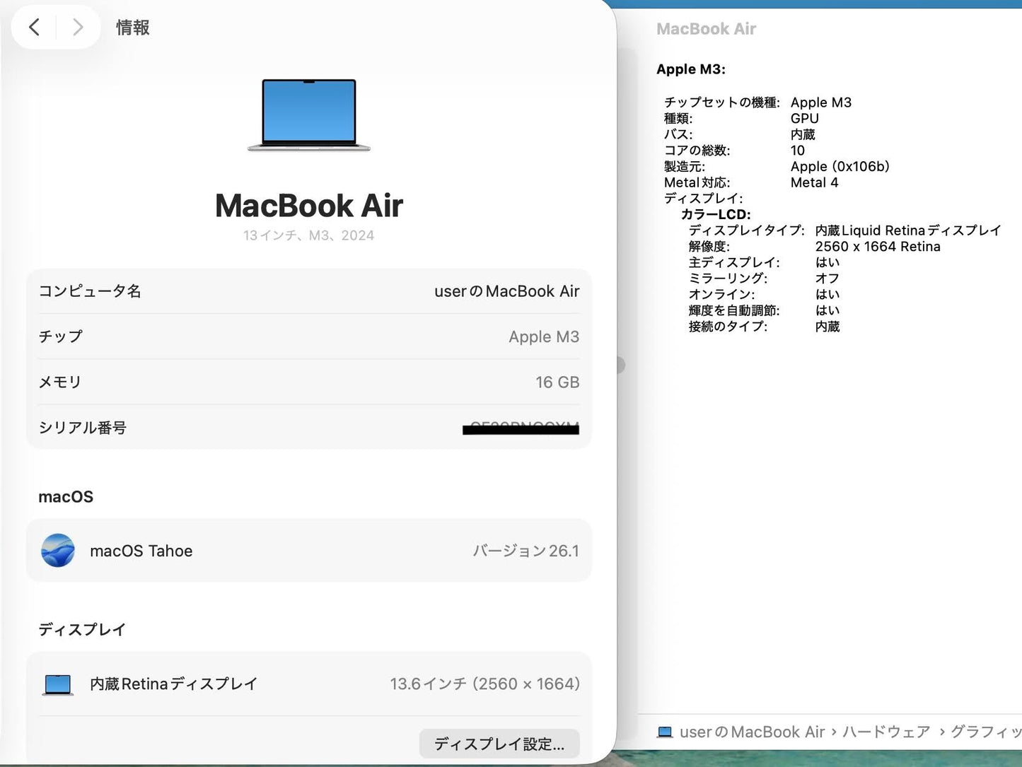Click the メモリ value 16 GB
The height and width of the screenshot is (767, 1022).
click(x=557, y=382)
